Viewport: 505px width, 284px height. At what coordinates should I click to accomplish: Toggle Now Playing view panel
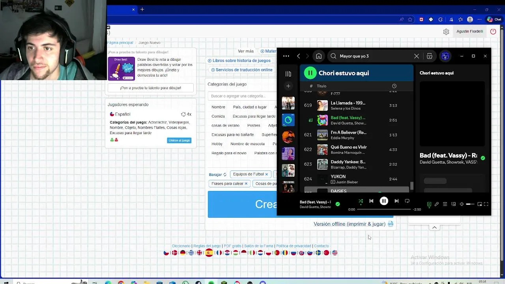pyautogui.click(x=429, y=204)
